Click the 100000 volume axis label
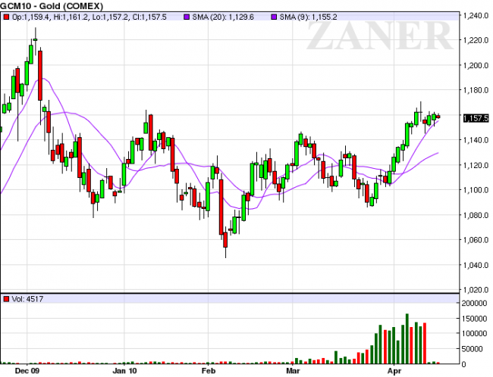The width and height of the screenshot is (493, 377). point(474,333)
